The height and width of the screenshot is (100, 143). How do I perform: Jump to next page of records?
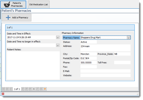click(27, 89)
